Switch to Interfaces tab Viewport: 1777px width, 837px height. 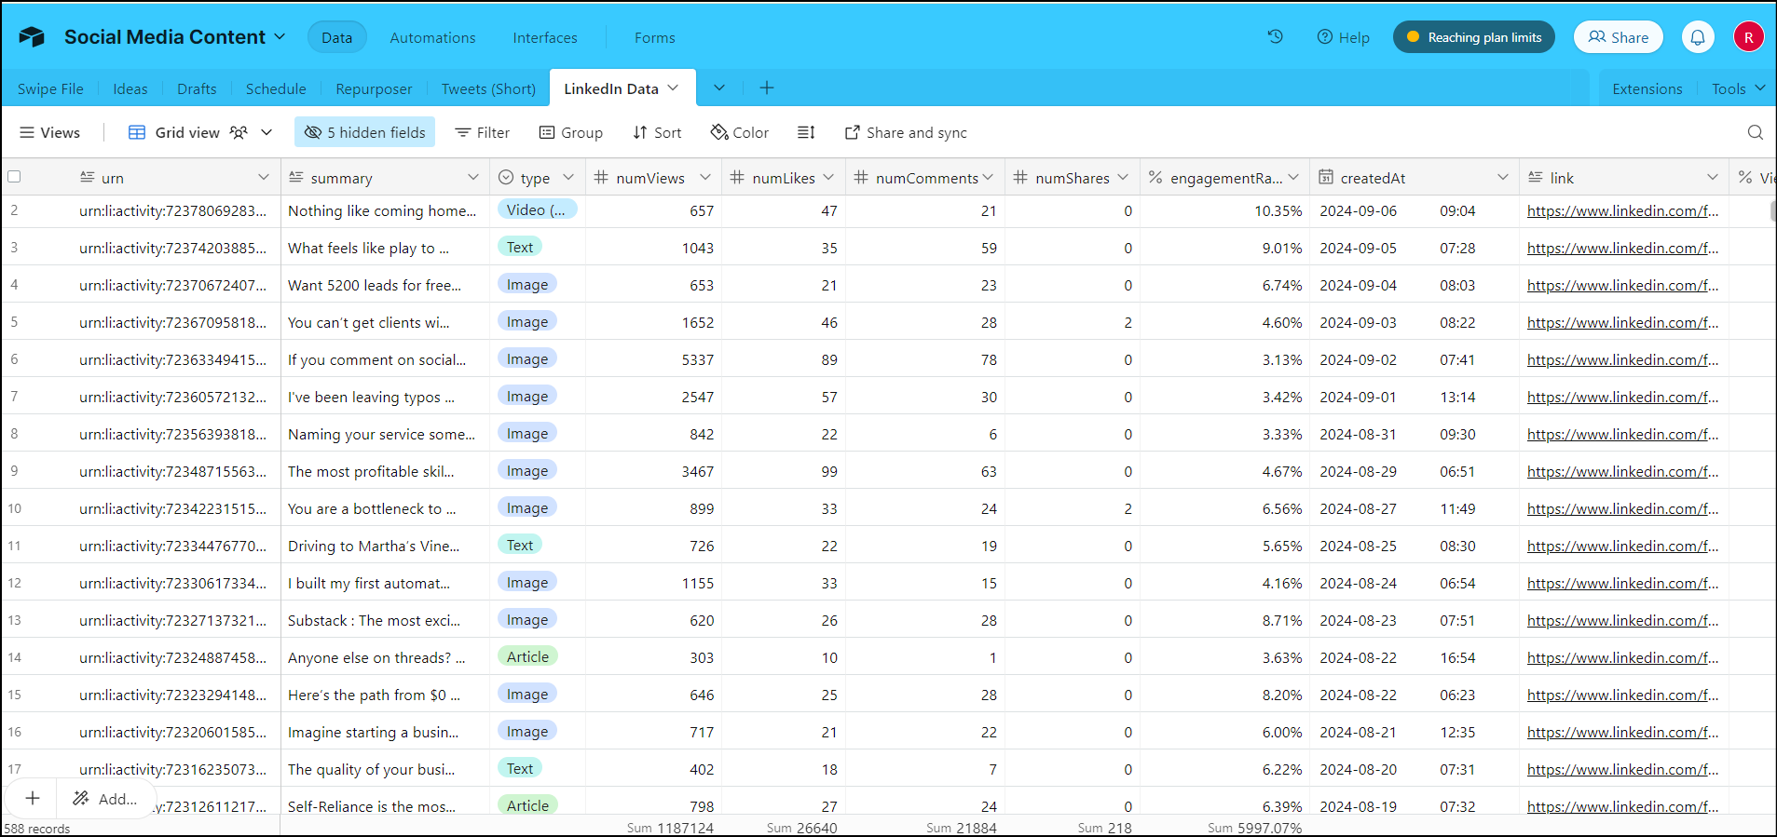pos(545,37)
